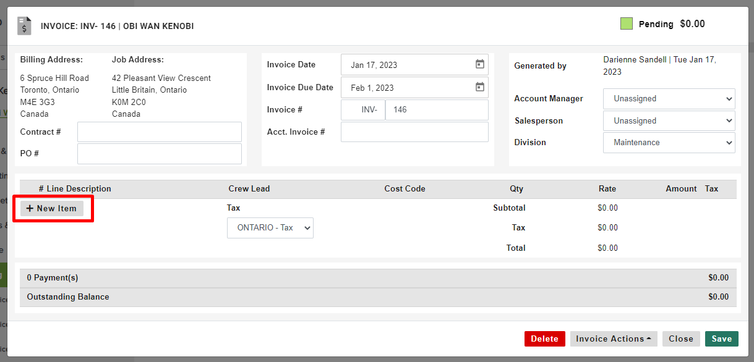Image resolution: width=754 pixels, height=362 pixels.
Task: Click the Contract # input field
Action: coord(159,132)
